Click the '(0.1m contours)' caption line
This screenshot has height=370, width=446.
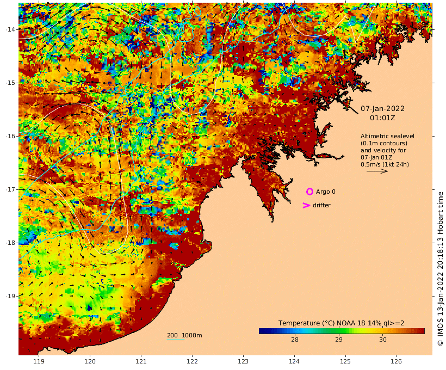click(x=383, y=143)
